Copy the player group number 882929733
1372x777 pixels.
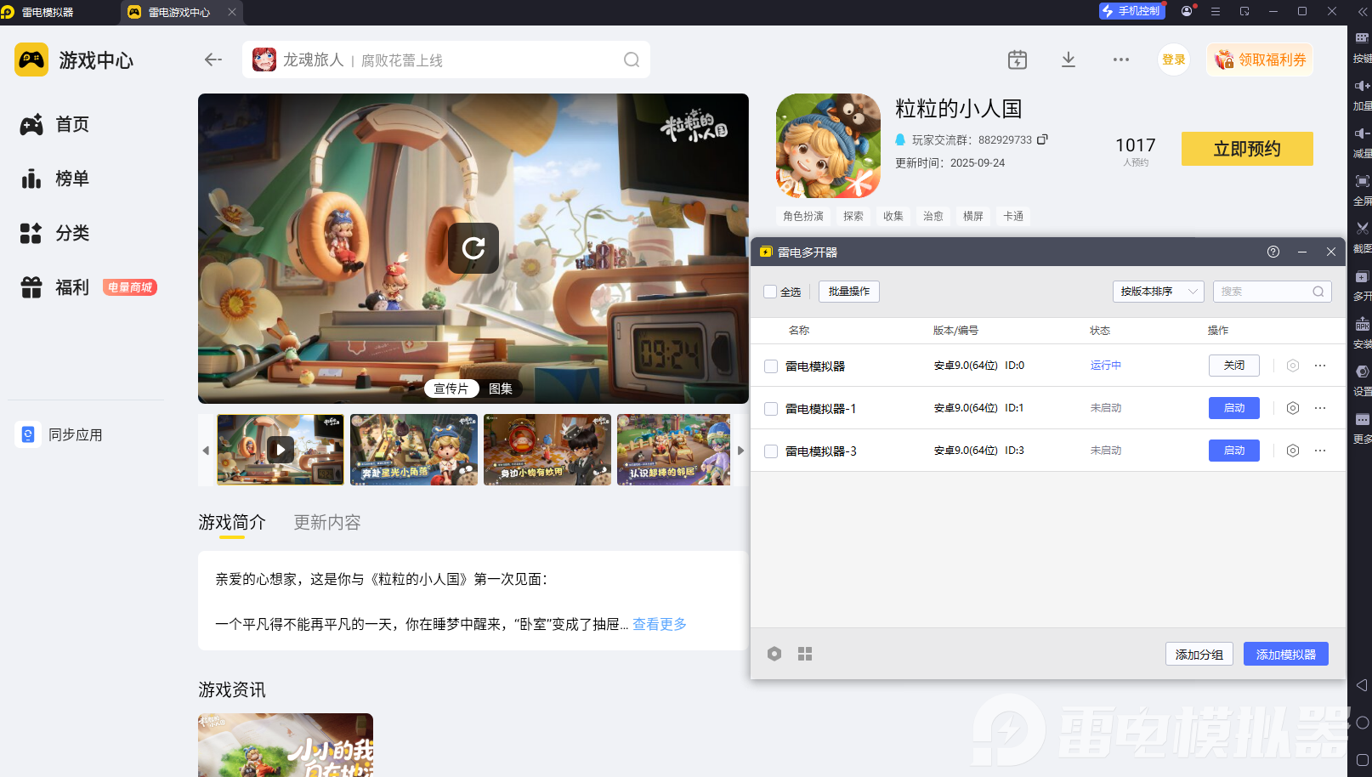[x=1042, y=139]
